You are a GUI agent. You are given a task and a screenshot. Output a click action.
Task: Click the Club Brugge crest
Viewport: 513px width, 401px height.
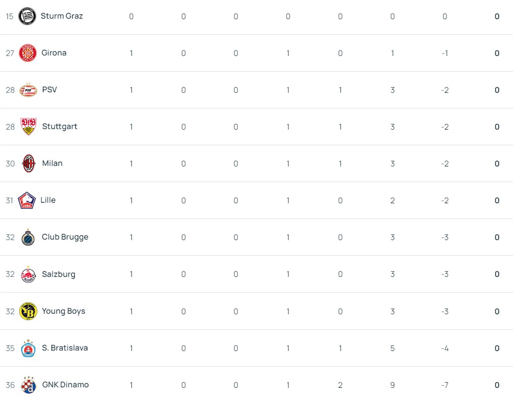point(28,237)
